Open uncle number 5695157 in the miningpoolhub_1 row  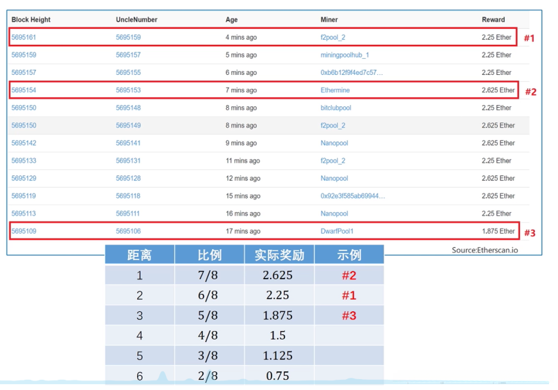(128, 55)
